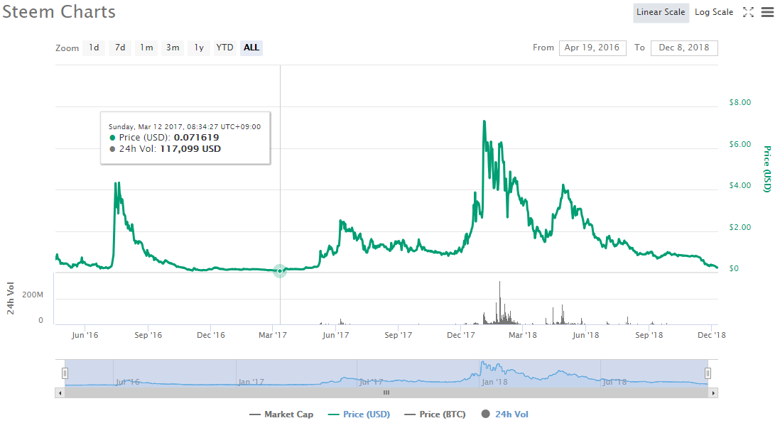Toggle Price (USD) series in legend
Screen dimensions: 780x423
[359, 414]
